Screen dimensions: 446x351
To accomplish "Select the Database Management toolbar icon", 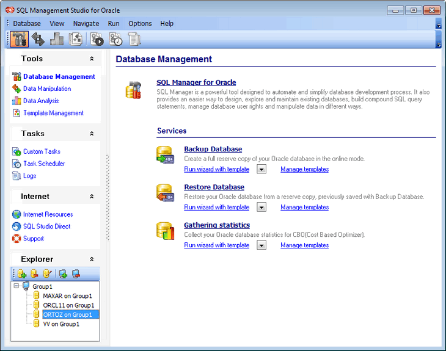I will (19, 39).
